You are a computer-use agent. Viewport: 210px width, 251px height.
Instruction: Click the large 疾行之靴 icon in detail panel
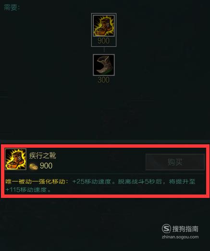(16, 159)
